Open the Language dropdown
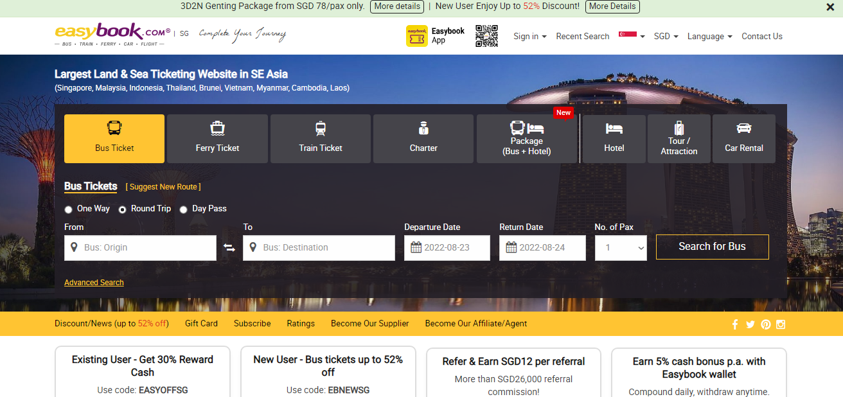The width and height of the screenshot is (843, 397). (710, 37)
